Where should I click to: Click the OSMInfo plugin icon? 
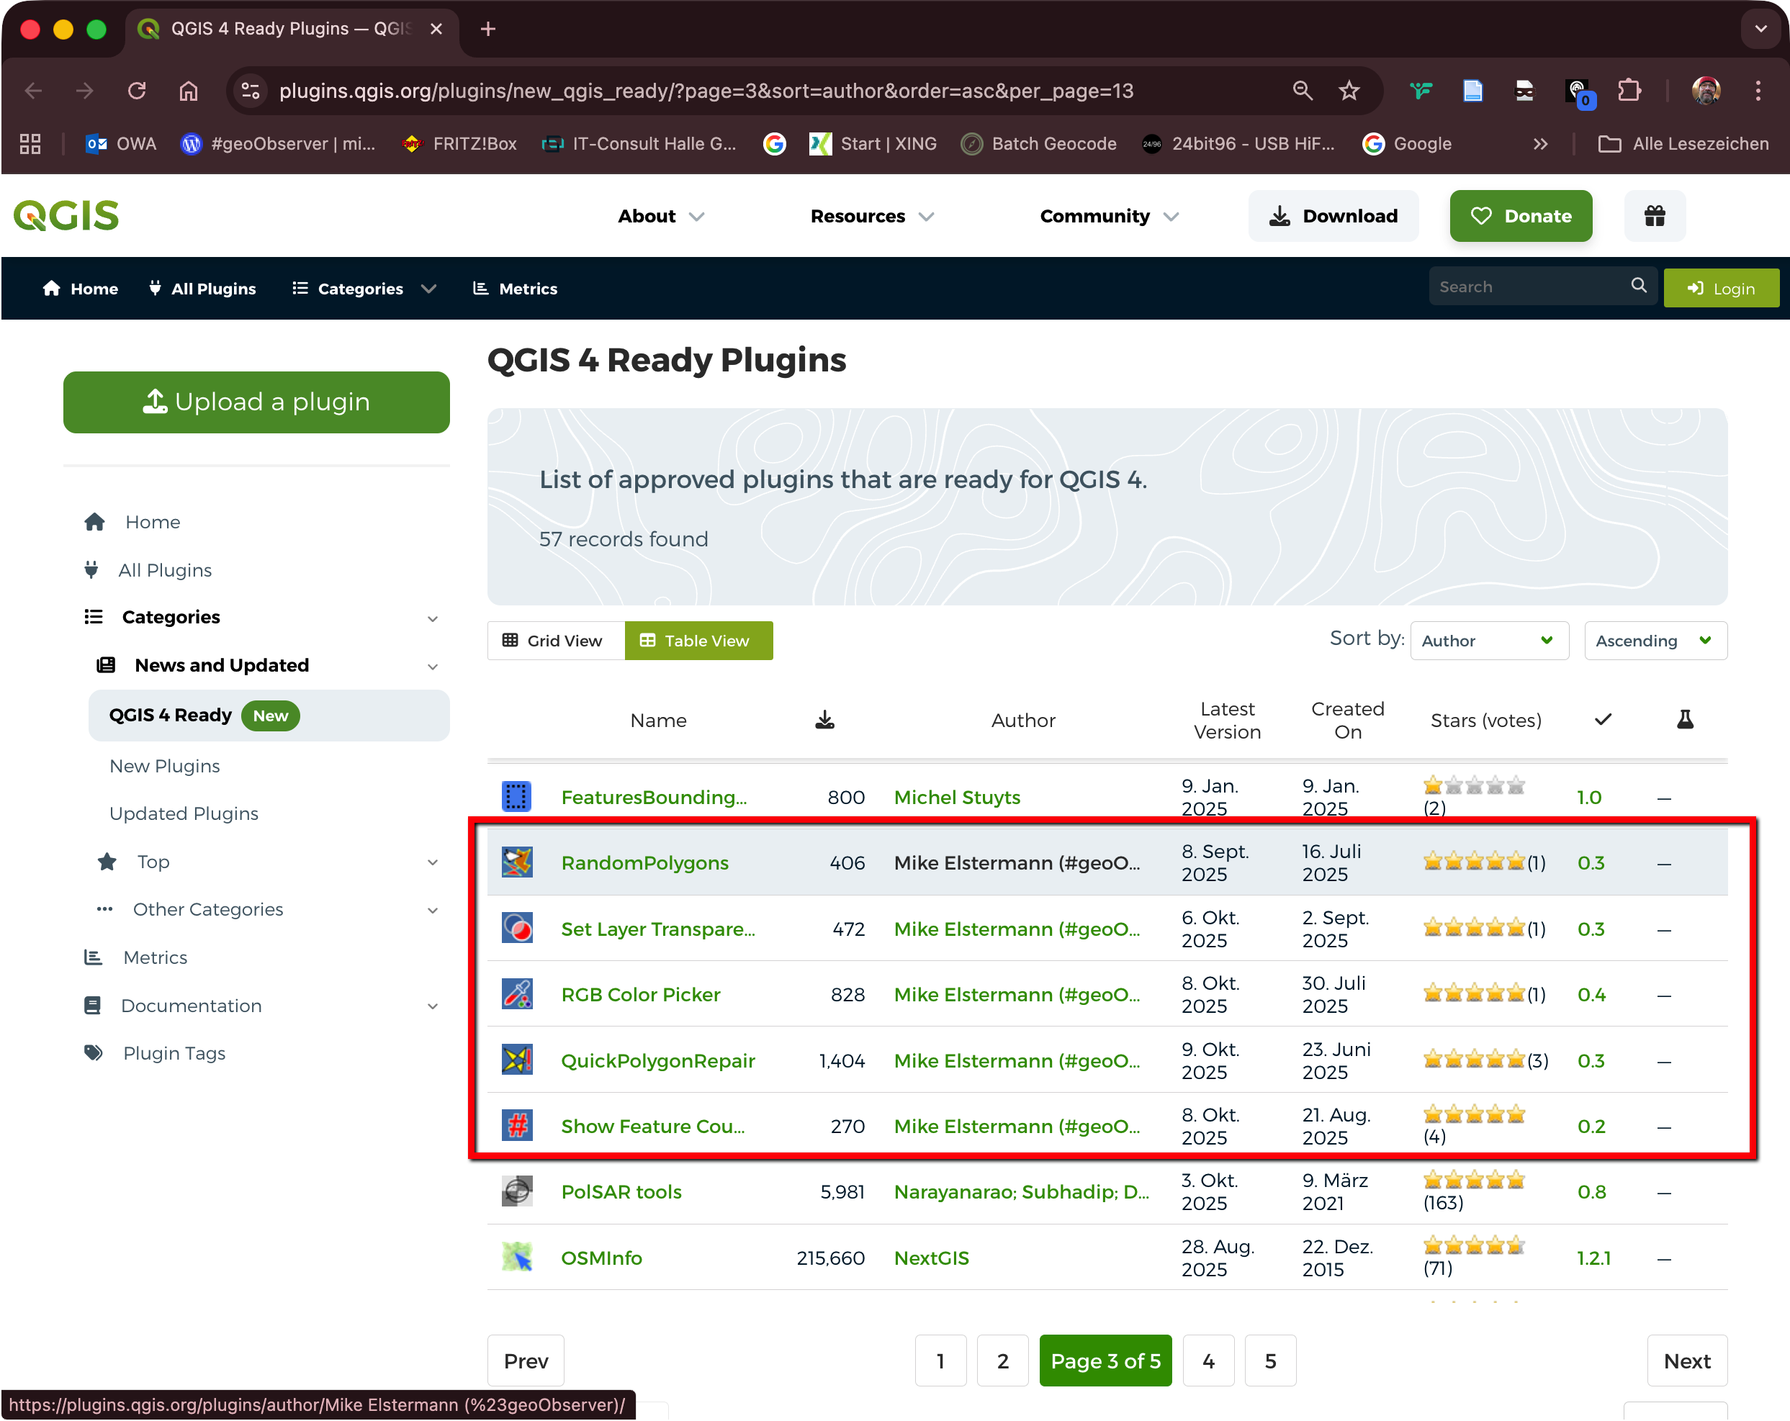point(516,1258)
